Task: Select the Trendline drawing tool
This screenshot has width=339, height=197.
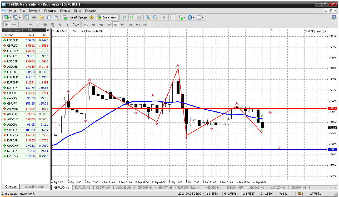Action: pos(38,24)
